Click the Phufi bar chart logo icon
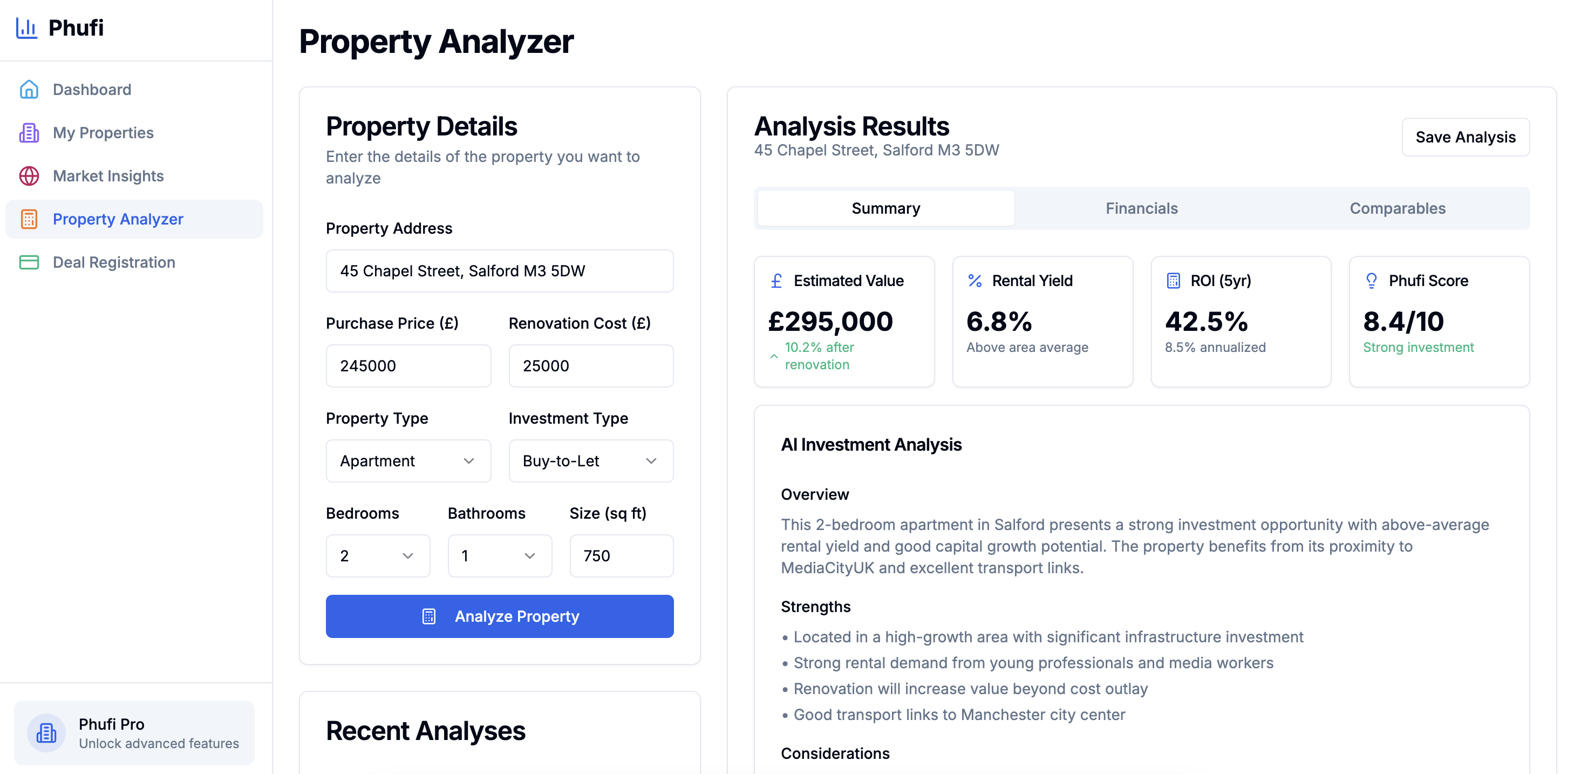 pyautogui.click(x=26, y=28)
